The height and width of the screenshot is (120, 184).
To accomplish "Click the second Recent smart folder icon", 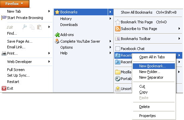I will pyautogui.click(x=117, y=62).
